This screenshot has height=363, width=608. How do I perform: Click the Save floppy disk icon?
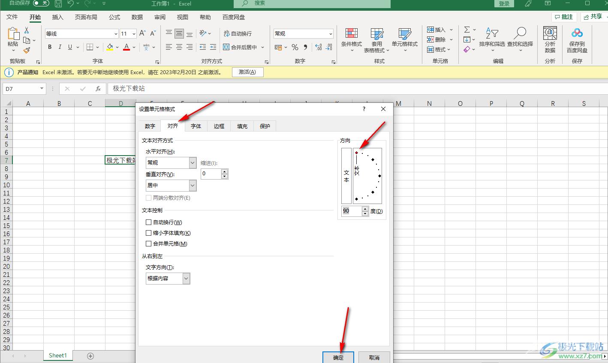(x=58, y=4)
